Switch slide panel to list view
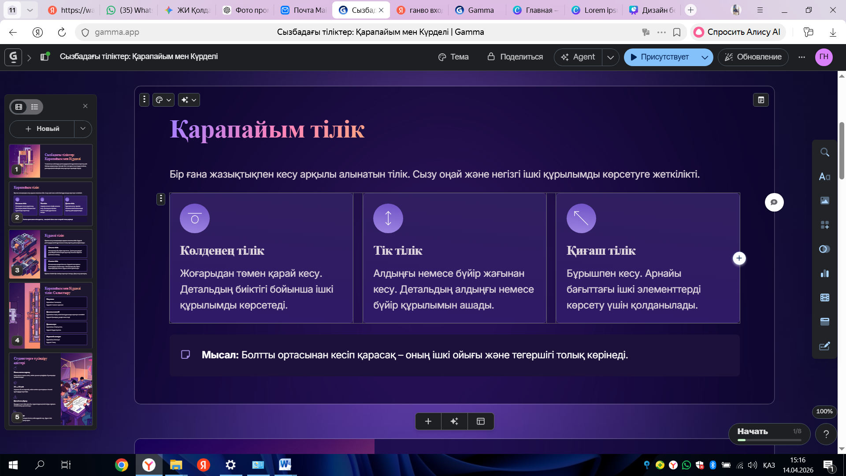The image size is (846, 476). [x=35, y=107]
